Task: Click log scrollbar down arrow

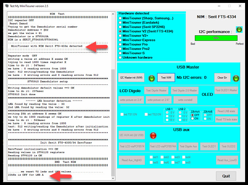Action: click(113, 178)
